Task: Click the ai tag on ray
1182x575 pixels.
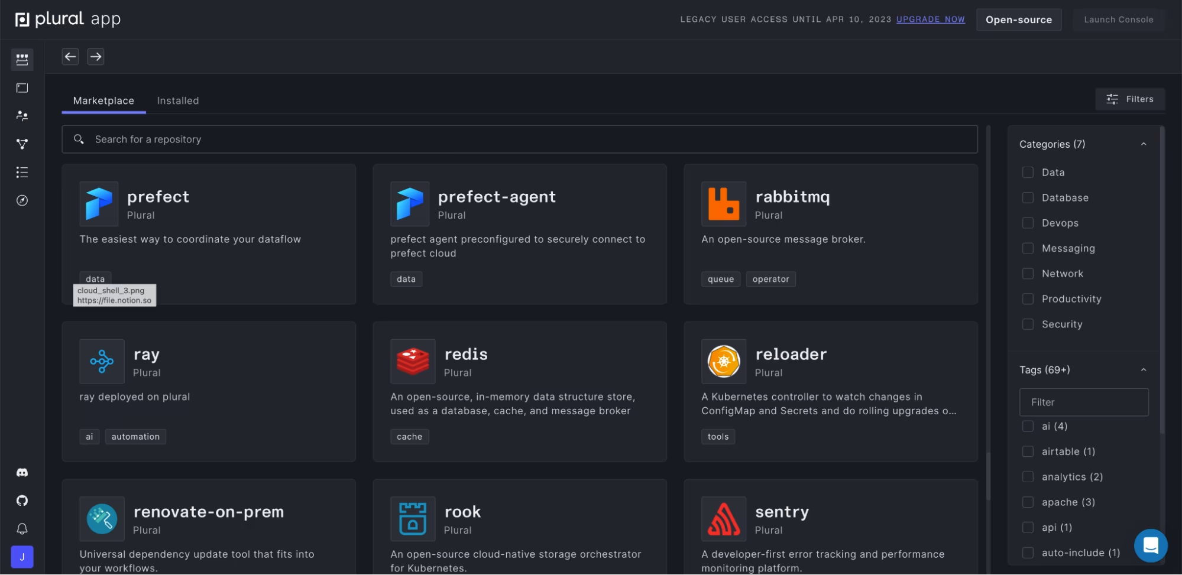Action: 89,437
